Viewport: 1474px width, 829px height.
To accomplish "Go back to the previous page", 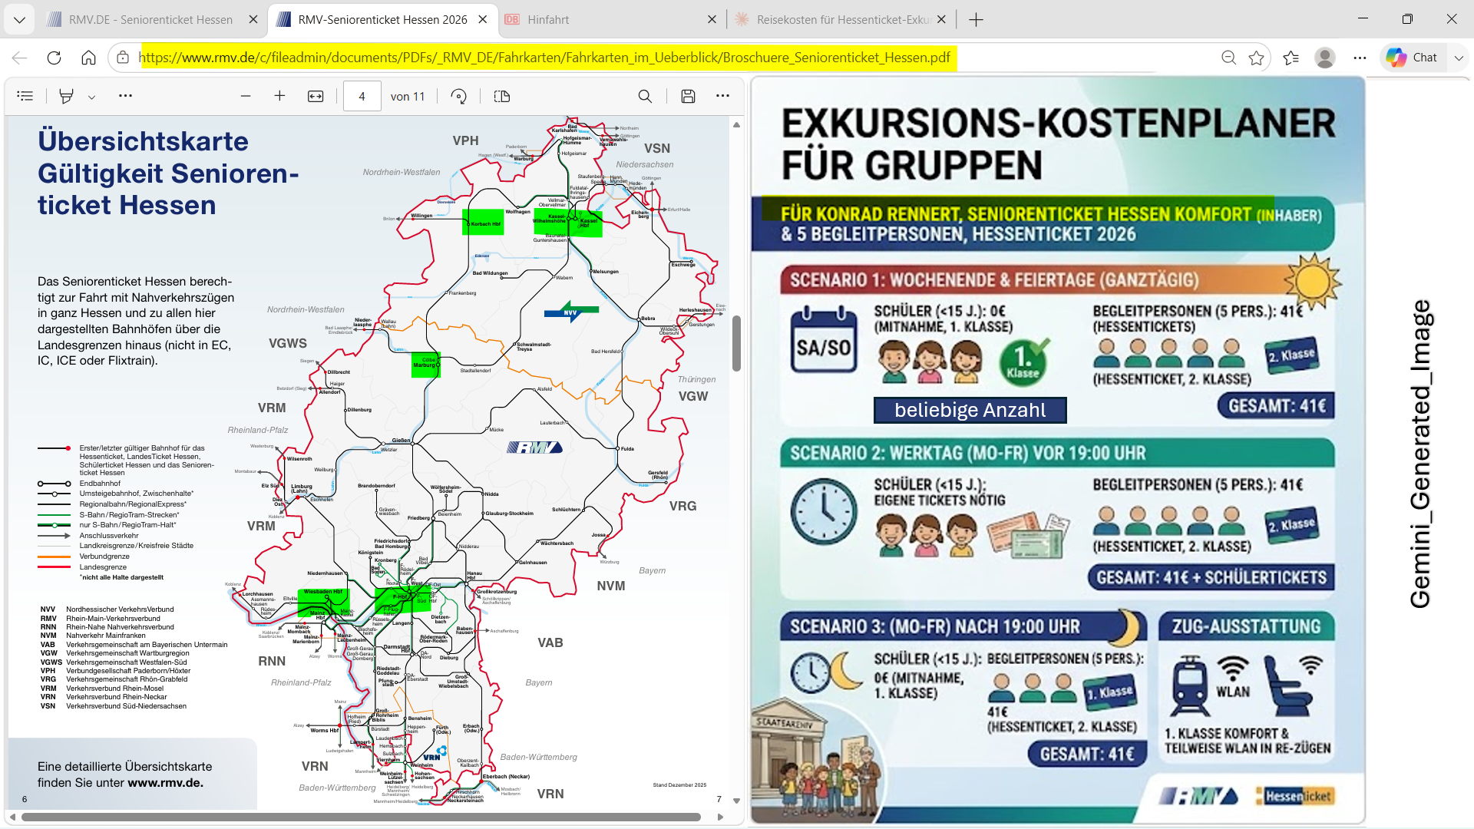I will click(20, 58).
